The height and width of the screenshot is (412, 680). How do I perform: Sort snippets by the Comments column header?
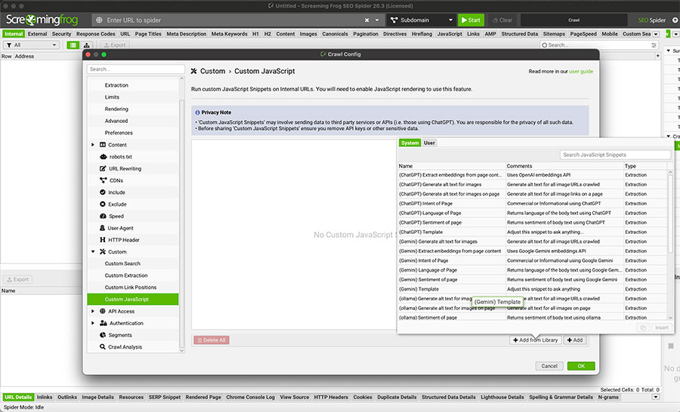click(x=564, y=166)
